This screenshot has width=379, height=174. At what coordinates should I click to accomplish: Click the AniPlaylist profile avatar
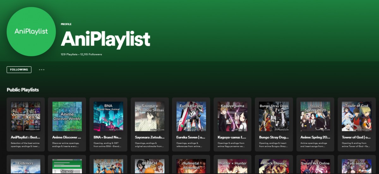(31, 31)
